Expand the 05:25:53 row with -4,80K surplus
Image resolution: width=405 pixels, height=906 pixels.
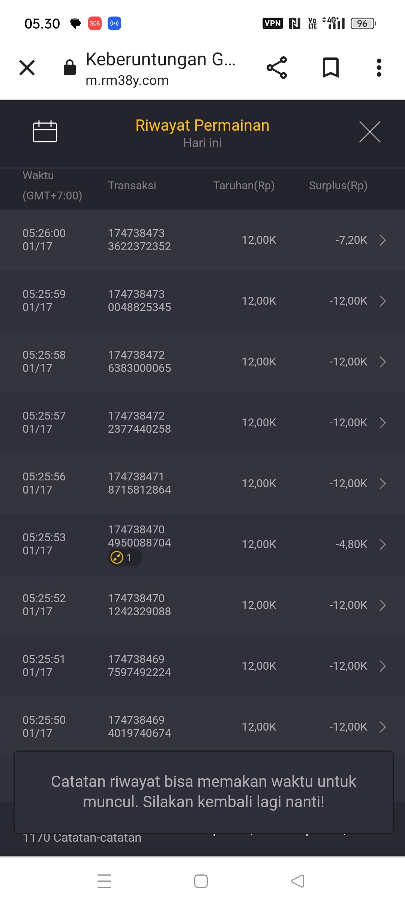[x=382, y=544]
